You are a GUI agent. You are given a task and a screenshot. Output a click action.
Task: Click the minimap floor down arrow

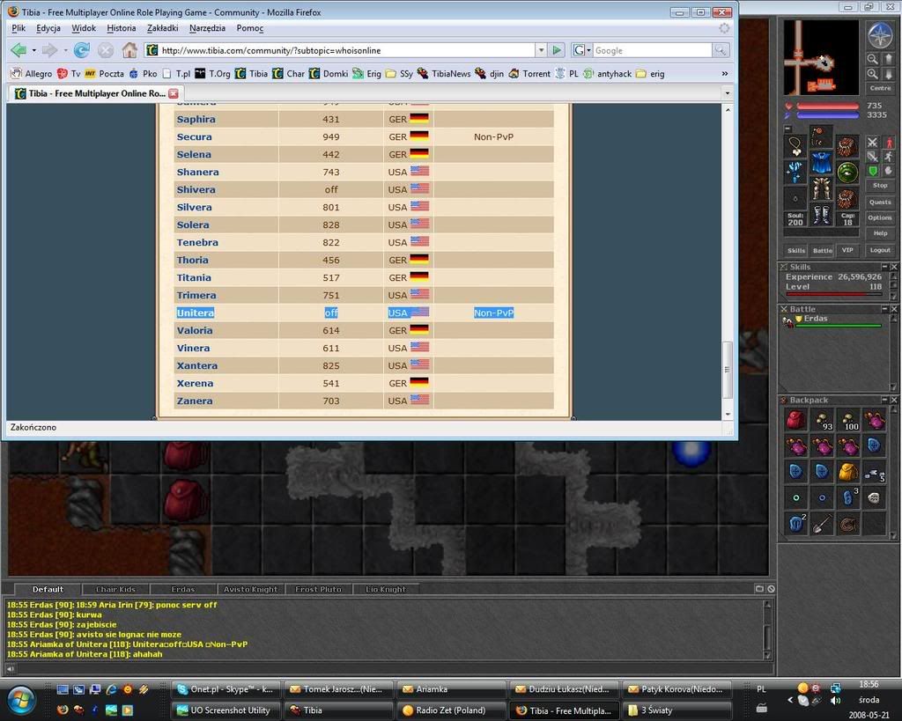[x=888, y=74]
